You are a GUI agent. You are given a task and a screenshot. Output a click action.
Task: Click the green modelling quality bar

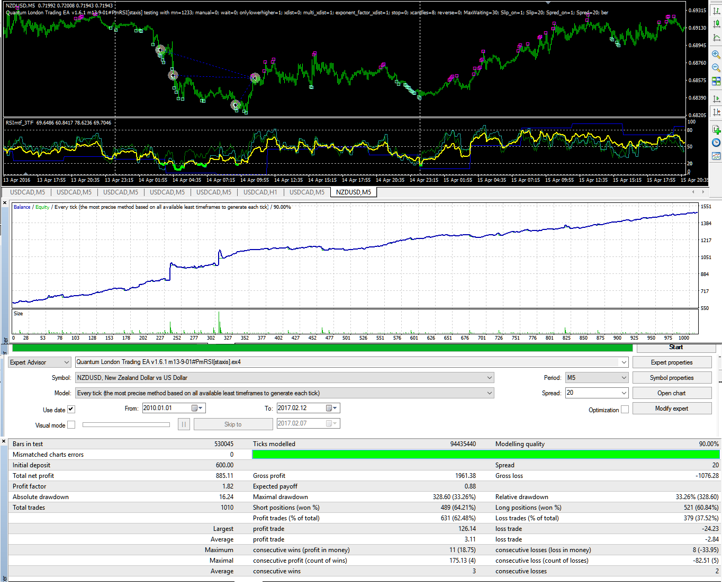[x=486, y=455]
